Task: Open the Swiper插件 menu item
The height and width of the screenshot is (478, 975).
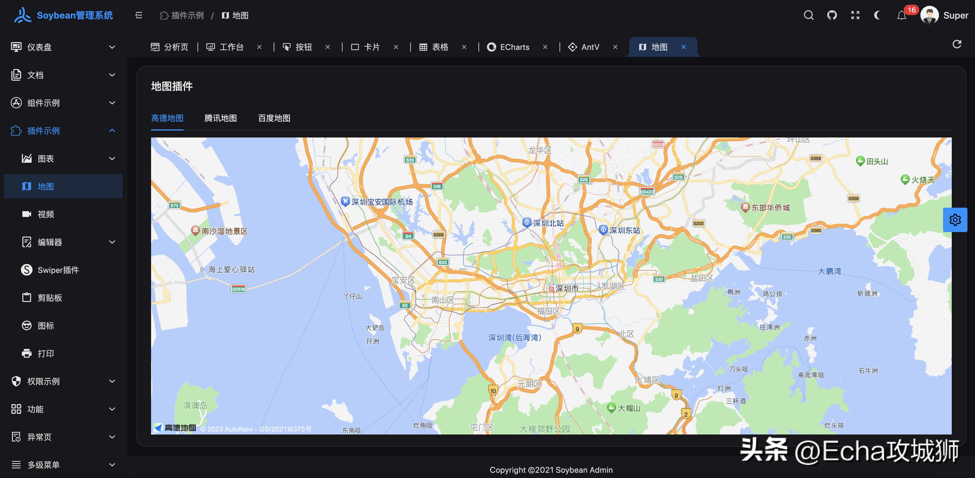Action: 58,270
